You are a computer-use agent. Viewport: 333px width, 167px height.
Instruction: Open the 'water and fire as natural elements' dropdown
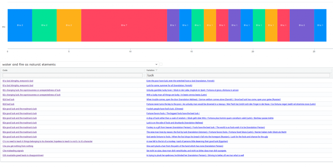coord(80,64)
